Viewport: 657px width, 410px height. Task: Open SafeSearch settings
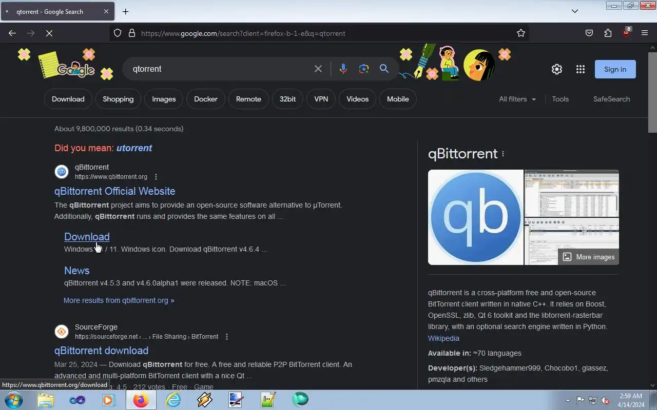point(611,99)
